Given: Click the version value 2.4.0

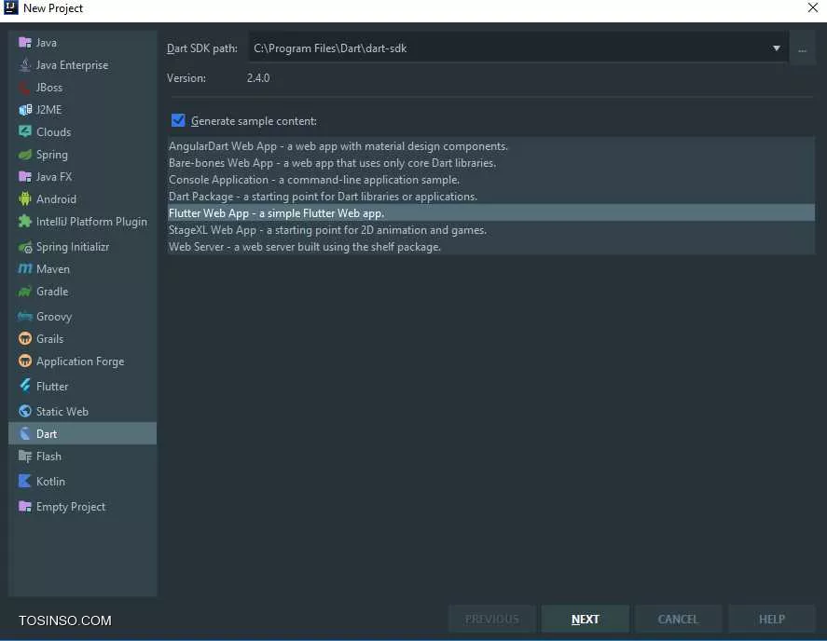Looking at the screenshot, I should (x=258, y=78).
